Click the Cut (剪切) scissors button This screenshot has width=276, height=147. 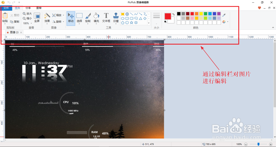point(15,15)
